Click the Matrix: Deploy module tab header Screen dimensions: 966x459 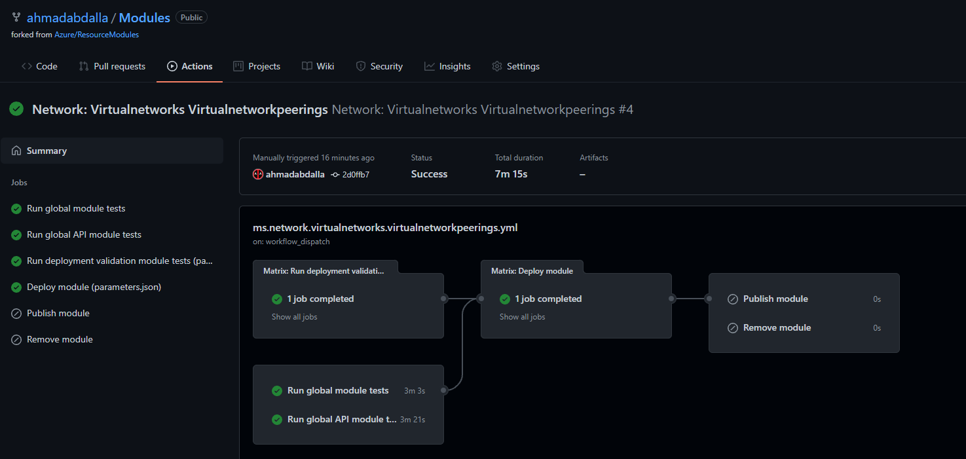(532, 270)
